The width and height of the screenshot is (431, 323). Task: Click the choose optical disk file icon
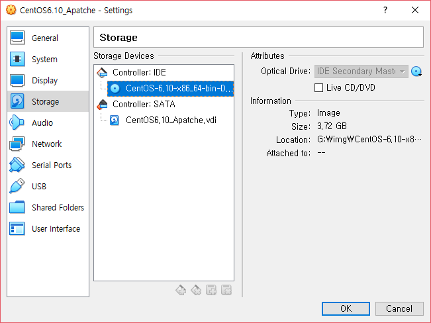(416, 71)
